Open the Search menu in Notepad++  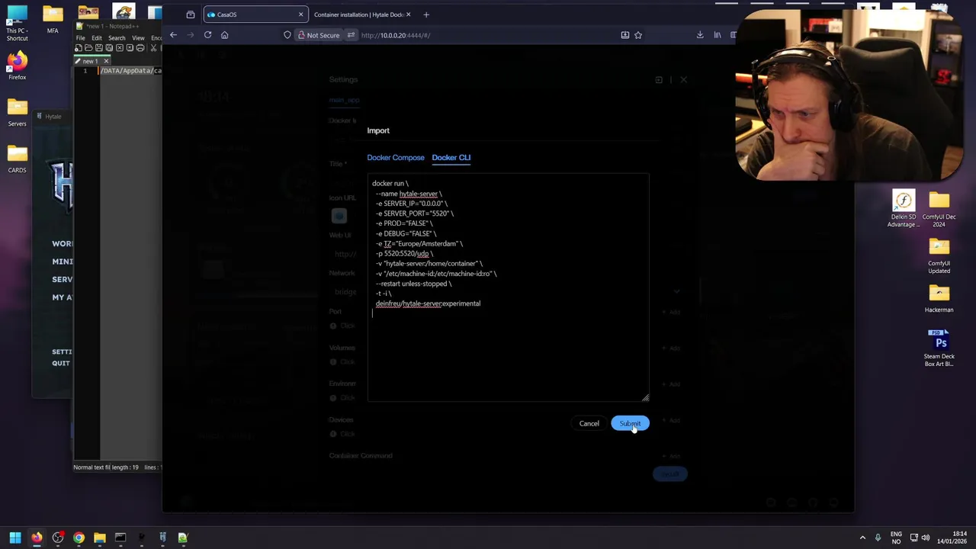pyautogui.click(x=117, y=37)
